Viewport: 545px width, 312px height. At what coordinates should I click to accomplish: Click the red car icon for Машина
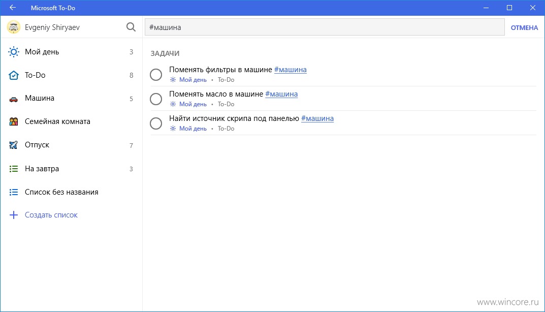[x=14, y=100]
